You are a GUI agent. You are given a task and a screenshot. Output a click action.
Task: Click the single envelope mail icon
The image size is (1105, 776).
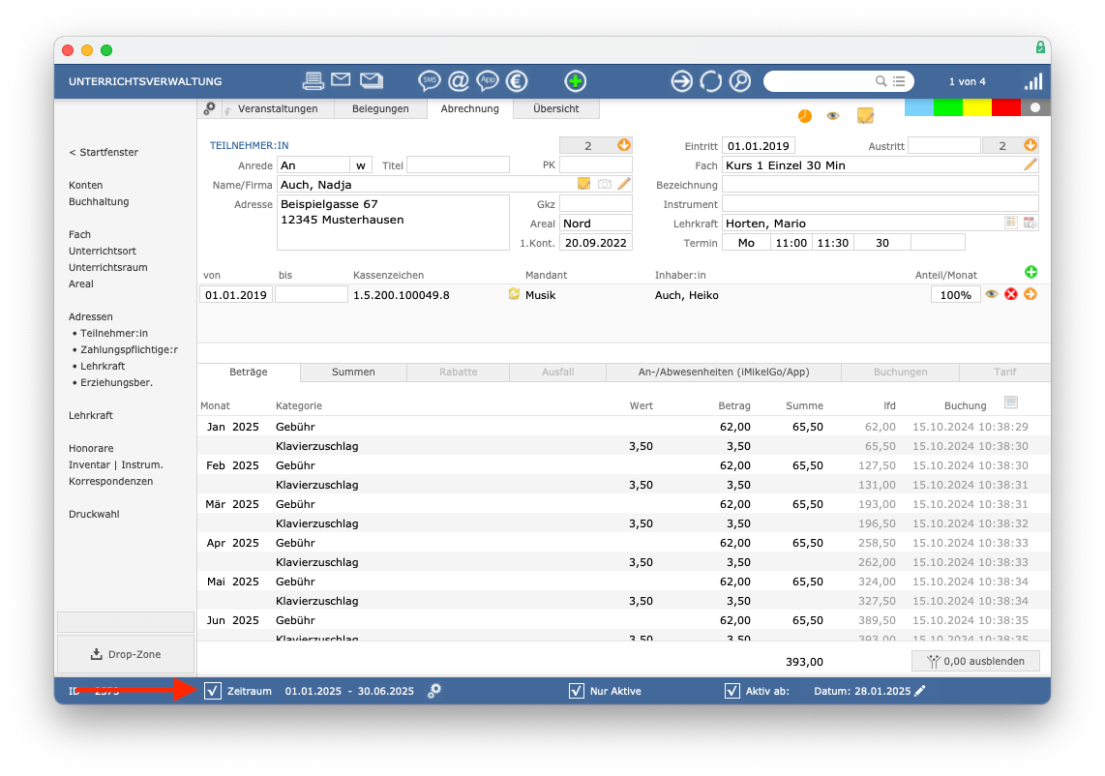[342, 79]
